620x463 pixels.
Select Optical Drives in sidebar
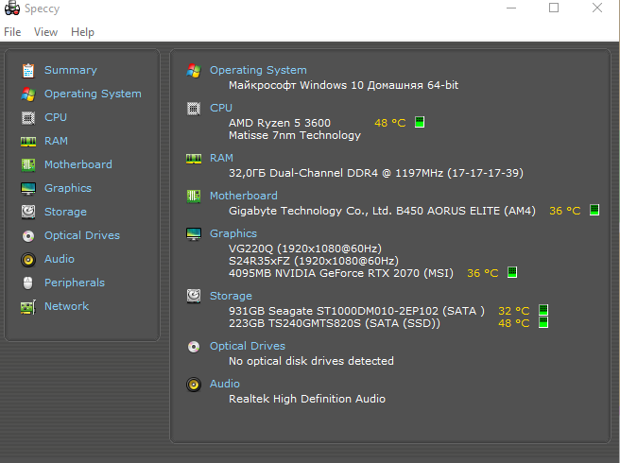[x=82, y=235]
